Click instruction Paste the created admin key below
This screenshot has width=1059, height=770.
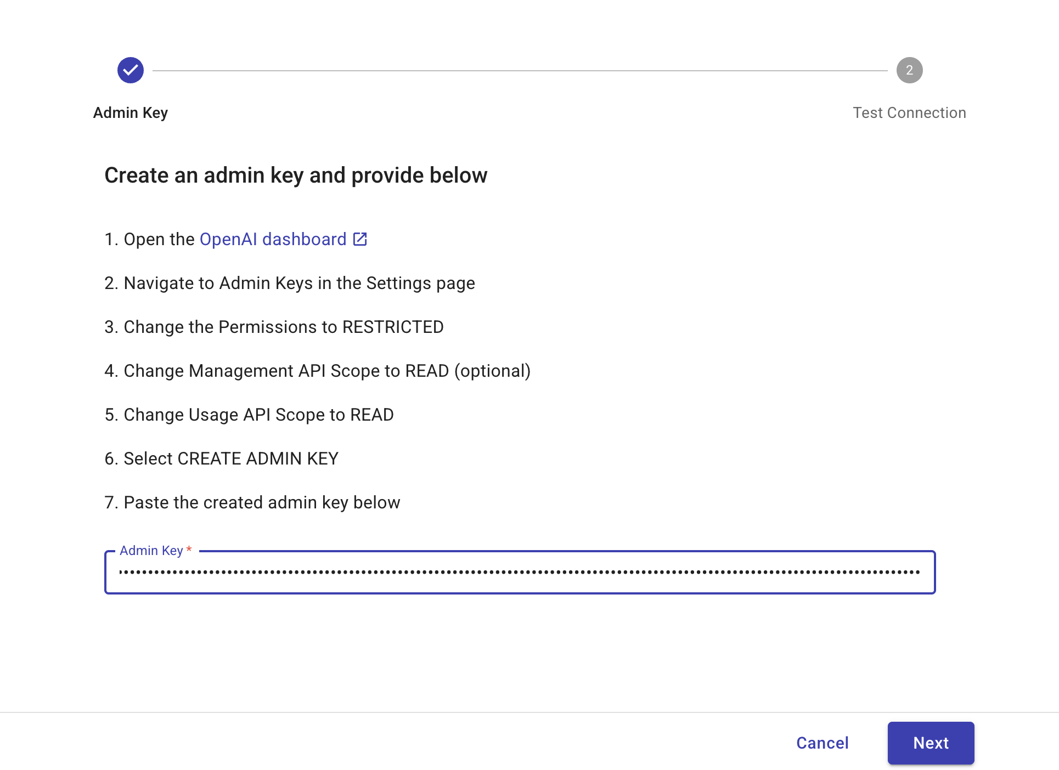click(252, 502)
